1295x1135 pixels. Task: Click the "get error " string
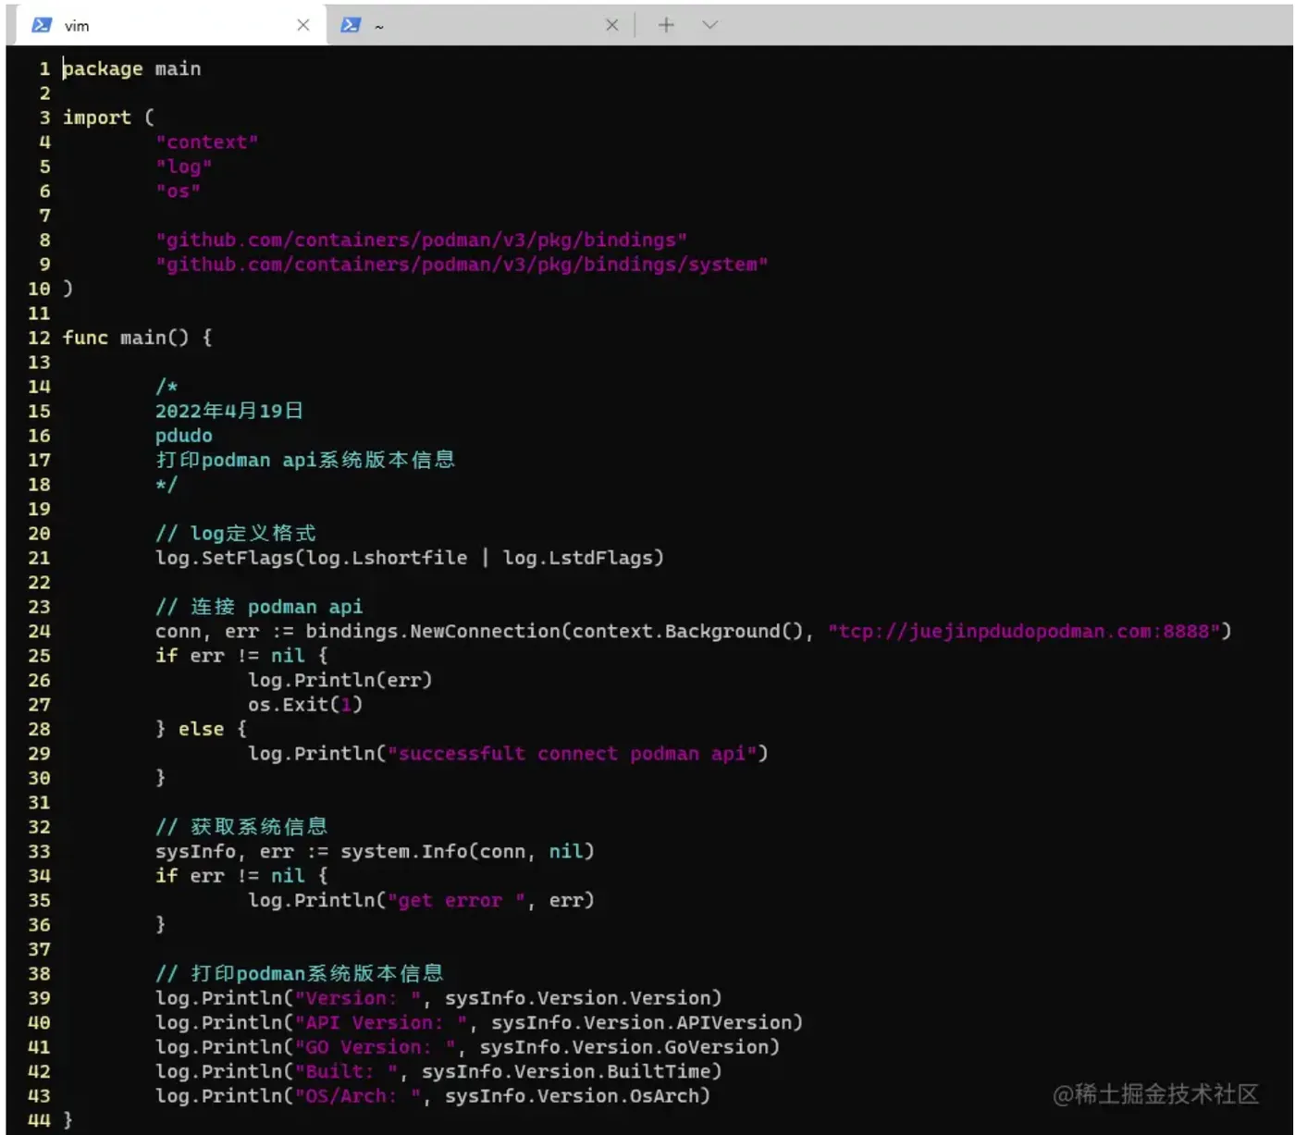(456, 900)
